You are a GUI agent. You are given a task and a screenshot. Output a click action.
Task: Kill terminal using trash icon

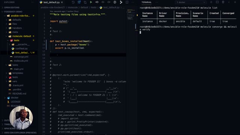coord(223,2)
